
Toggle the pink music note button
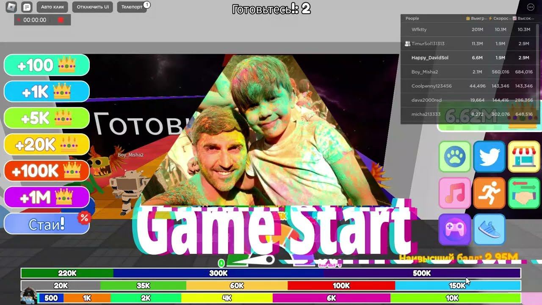point(455,193)
